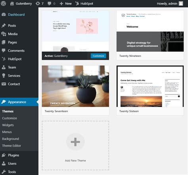Click the Add New Theme label

pos(75,161)
